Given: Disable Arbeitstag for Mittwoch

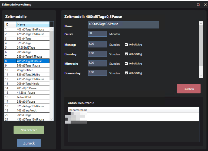Looking at the screenshot, I should pyautogui.click(x=126, y=64).
